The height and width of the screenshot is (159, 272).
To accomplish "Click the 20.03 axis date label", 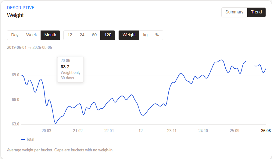I will (46, 131).
